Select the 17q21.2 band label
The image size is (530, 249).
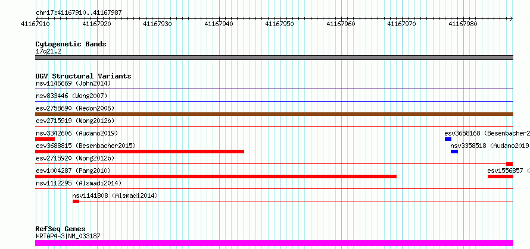pyautogui.click(x=48, y=52)
